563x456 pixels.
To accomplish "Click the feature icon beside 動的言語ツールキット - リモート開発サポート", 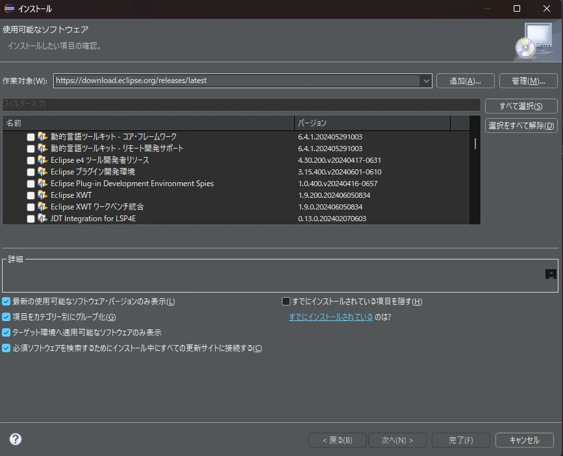I will point(42,148).
